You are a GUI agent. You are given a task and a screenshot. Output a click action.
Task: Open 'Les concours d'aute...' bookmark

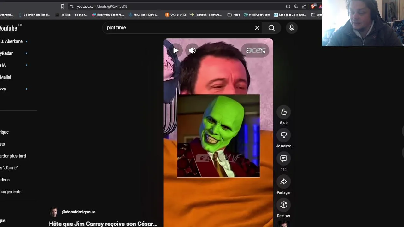tap(290, 15)
